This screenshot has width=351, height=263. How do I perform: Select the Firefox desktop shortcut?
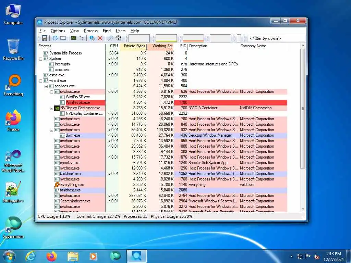pos(13,120)
